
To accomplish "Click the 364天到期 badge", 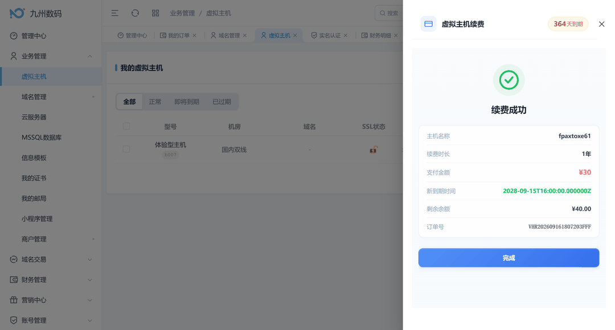I will click(568, 24).
